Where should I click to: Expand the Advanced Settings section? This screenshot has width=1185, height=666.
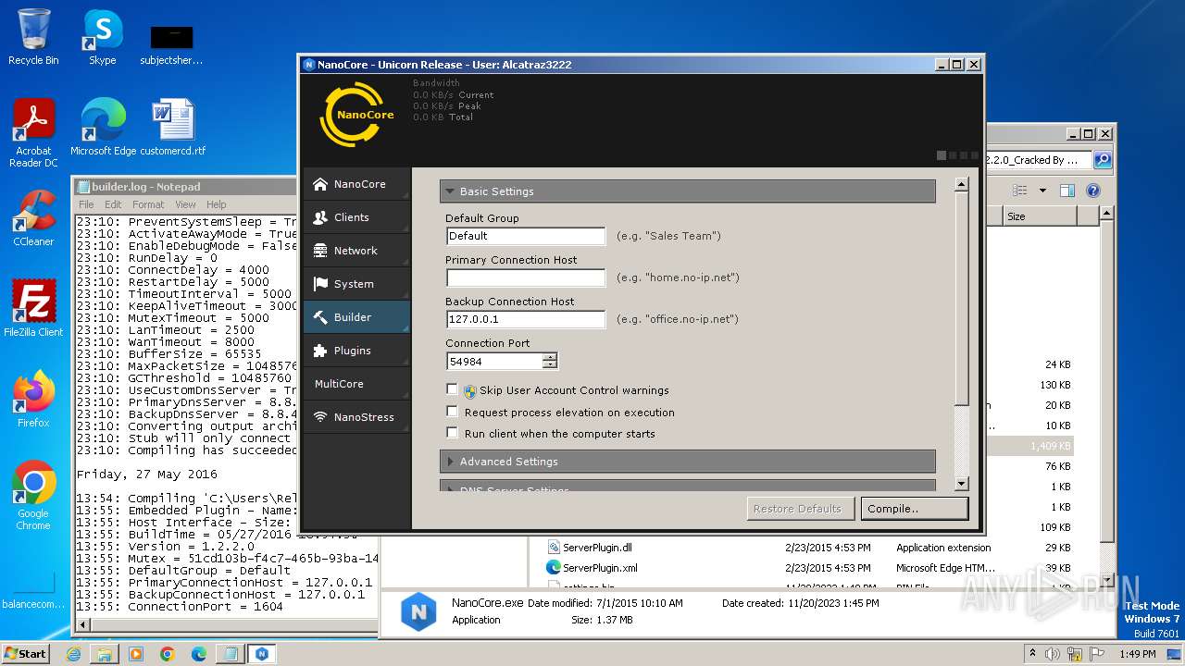coord(688,462)
